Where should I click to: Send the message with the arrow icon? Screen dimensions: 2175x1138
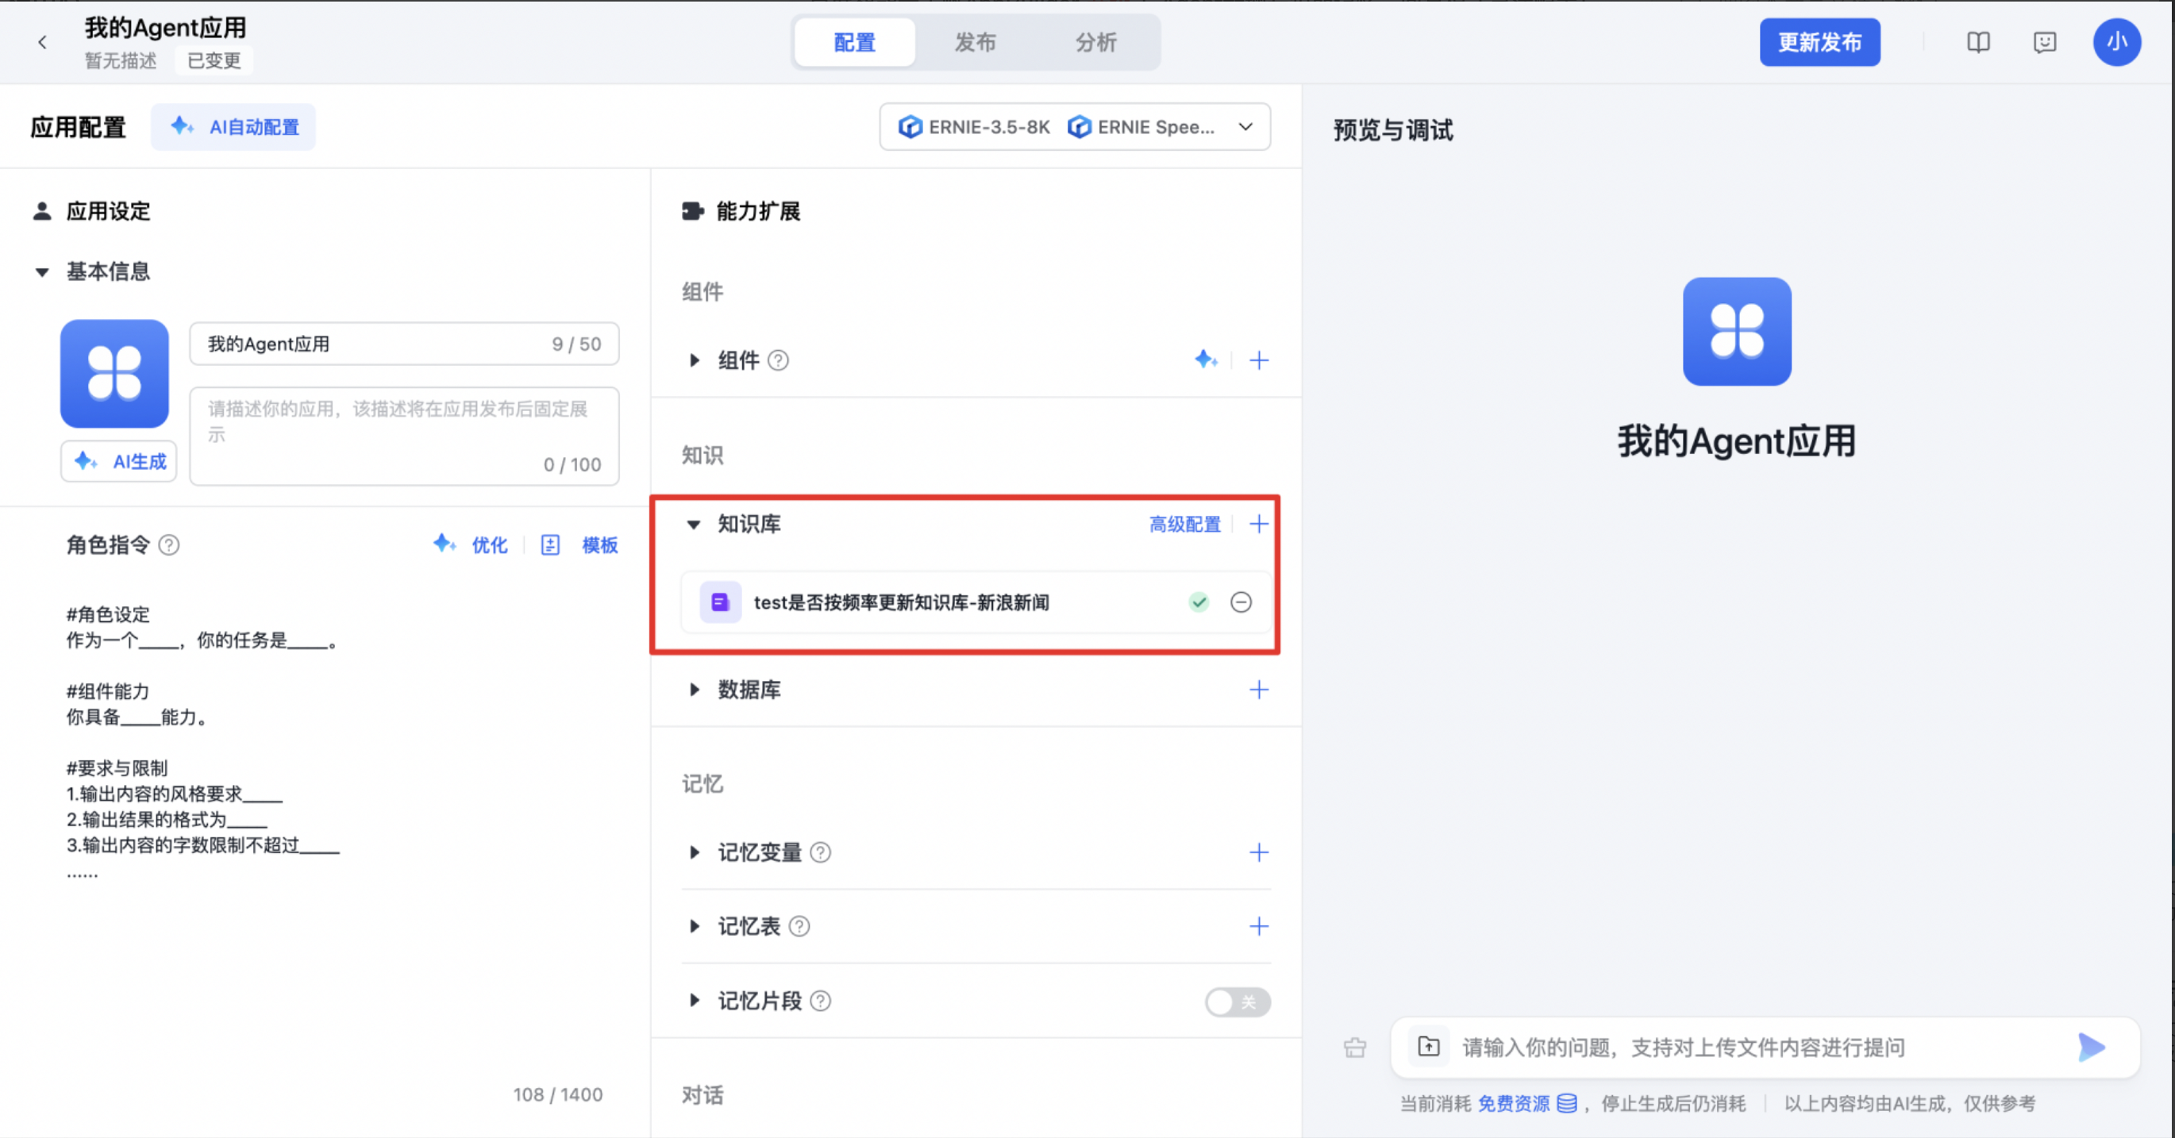pyautogui.click(x=2092, y=1048)
